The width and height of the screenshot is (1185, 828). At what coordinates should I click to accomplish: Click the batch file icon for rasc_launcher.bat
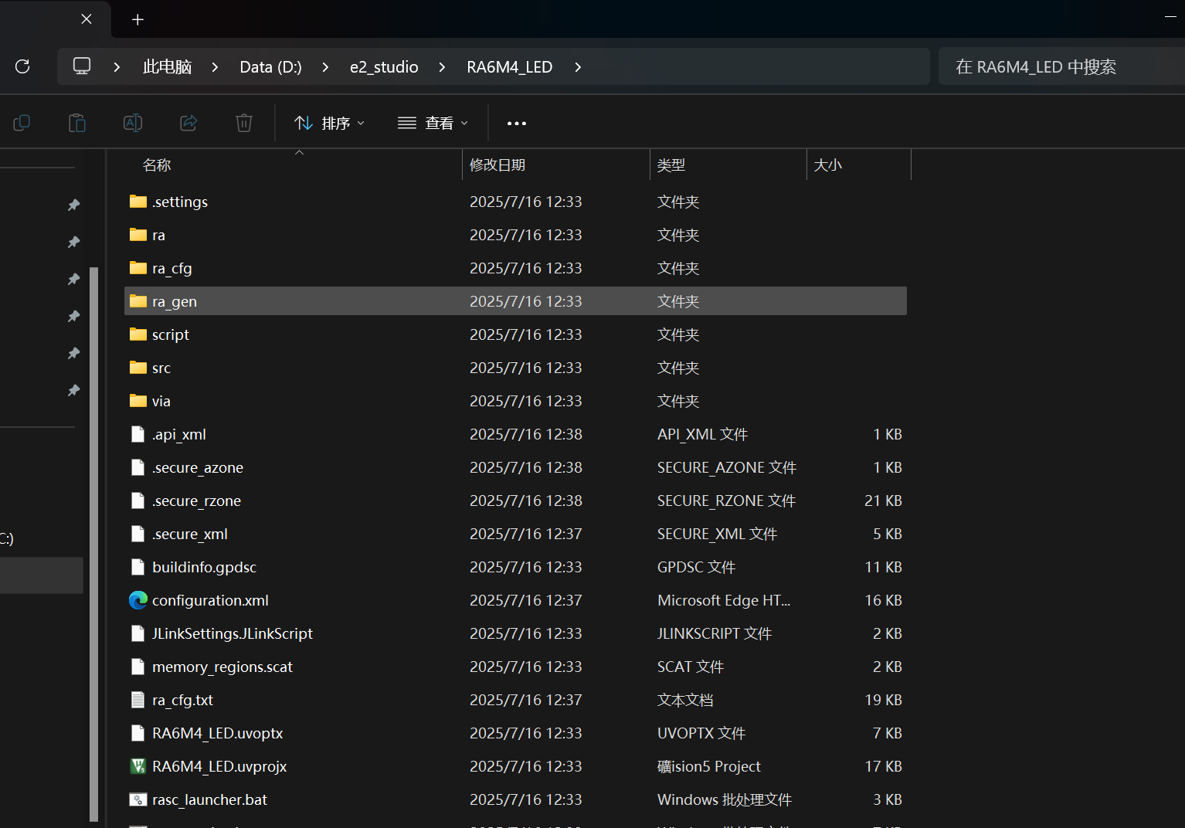[x=138, y=799]
